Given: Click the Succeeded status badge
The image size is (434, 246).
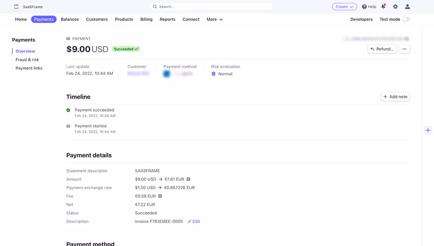Looking at the screenshot, I should coord(126,49).
